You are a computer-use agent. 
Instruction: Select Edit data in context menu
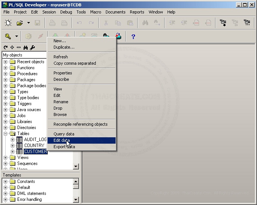pos(61,140)
